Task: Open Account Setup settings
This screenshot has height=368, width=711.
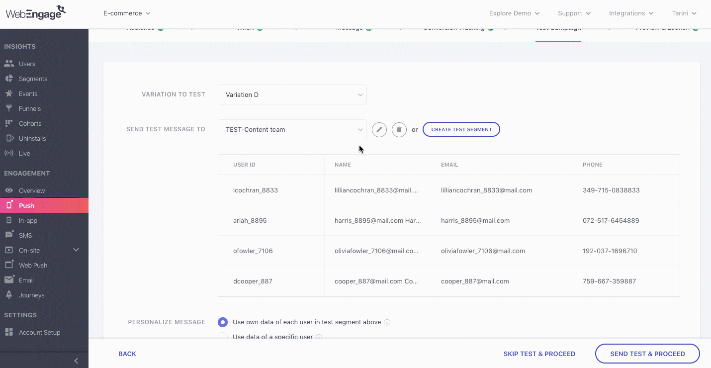Action: [x=39, y=332]
